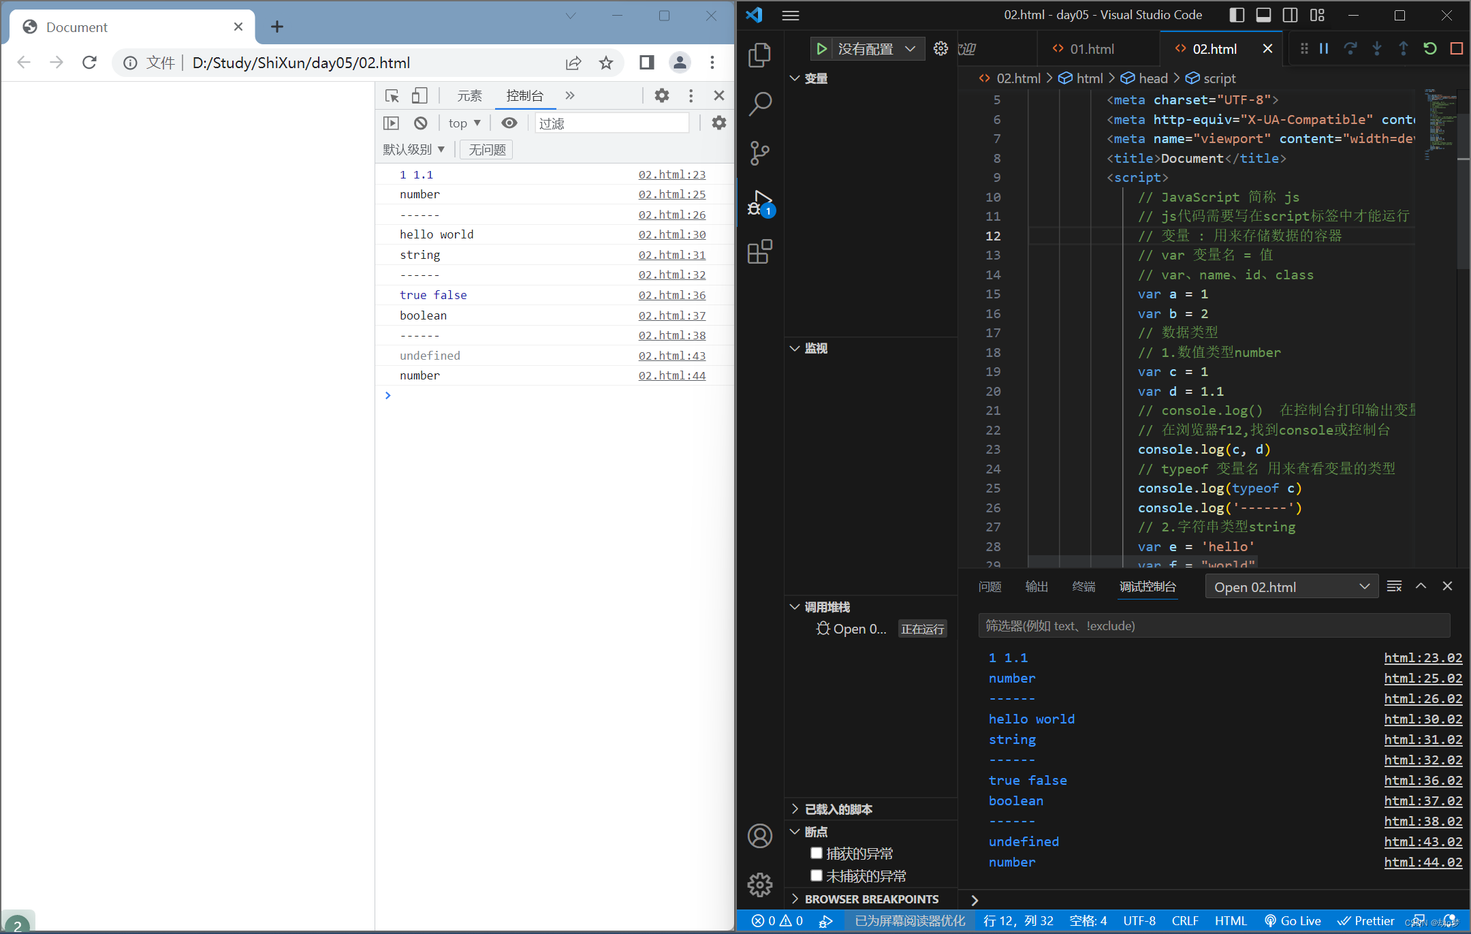The width and height of the screenshot is (1471, 934).
Task: Open the VS Code Explorer view
Action: pos(759,55)
